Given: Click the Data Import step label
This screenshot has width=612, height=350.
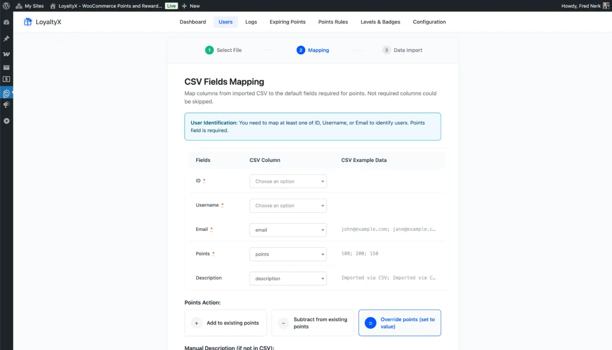Looking at the screenshot, I should coord(408,50).
